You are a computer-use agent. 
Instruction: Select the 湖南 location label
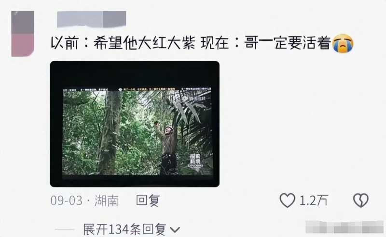tap(106, 200)
